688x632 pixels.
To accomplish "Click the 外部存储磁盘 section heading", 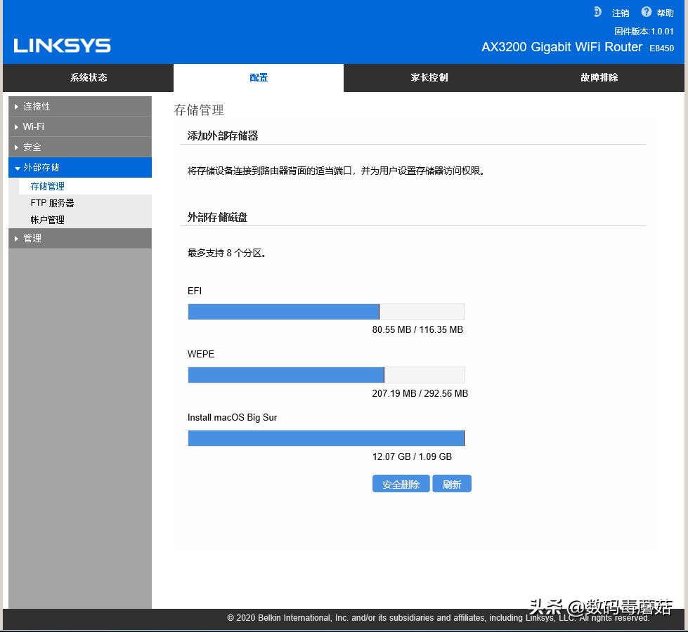I will click(217, 217).
